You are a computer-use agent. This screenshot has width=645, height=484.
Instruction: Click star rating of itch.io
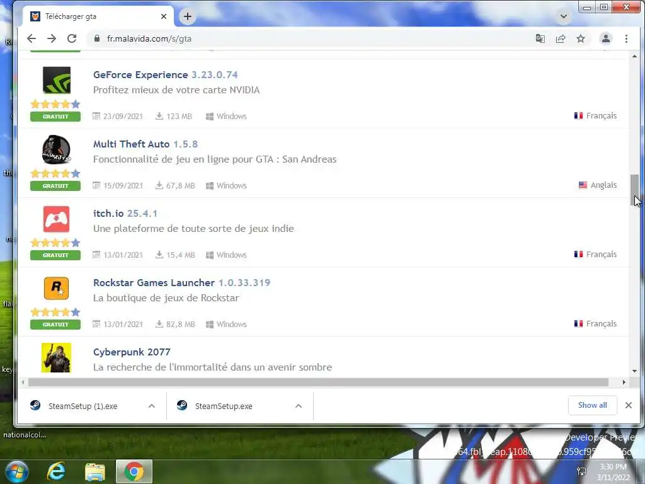[55, 243]
